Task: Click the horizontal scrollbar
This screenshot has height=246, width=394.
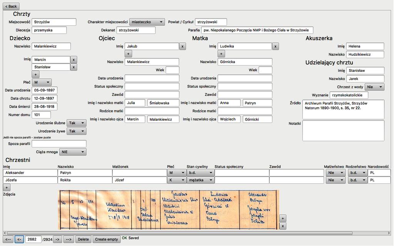Action: 180,233
